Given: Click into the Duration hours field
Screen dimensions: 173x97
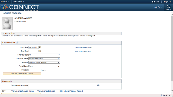Looking at the screenshot, I should coord(34,70).
